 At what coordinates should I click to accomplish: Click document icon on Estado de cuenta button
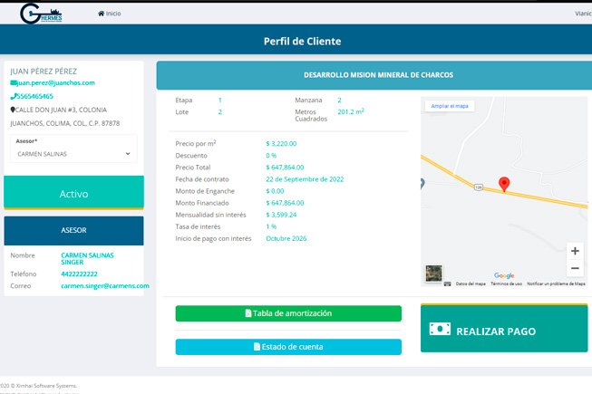click(257, 347)
